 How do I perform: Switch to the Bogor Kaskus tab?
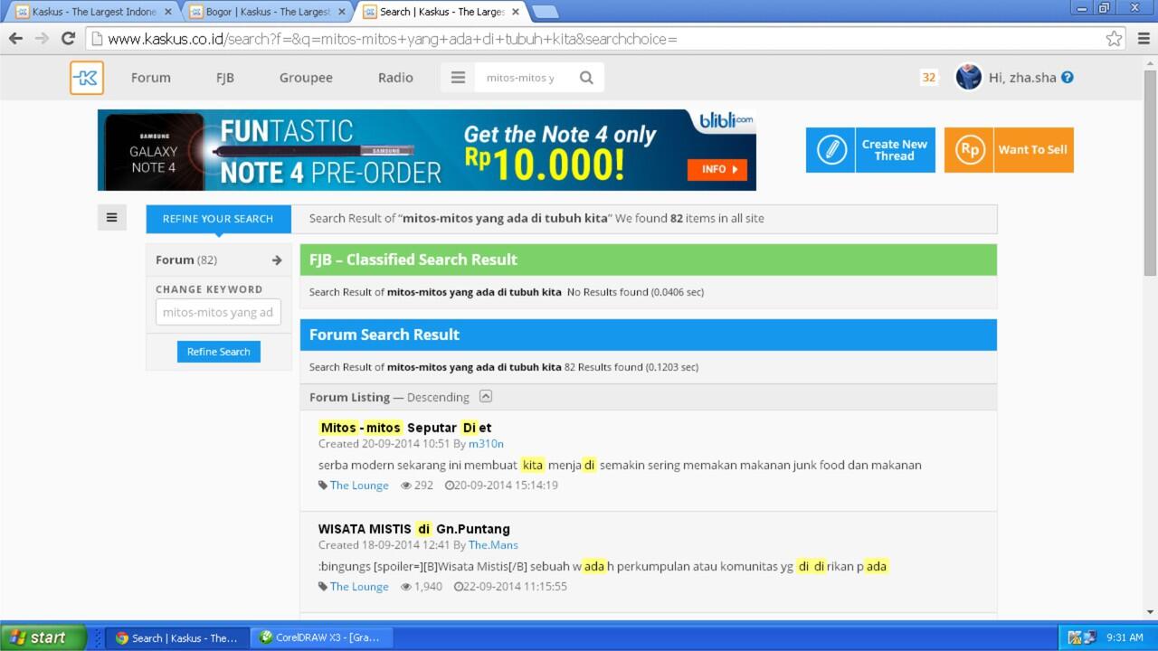pos(267,12)
